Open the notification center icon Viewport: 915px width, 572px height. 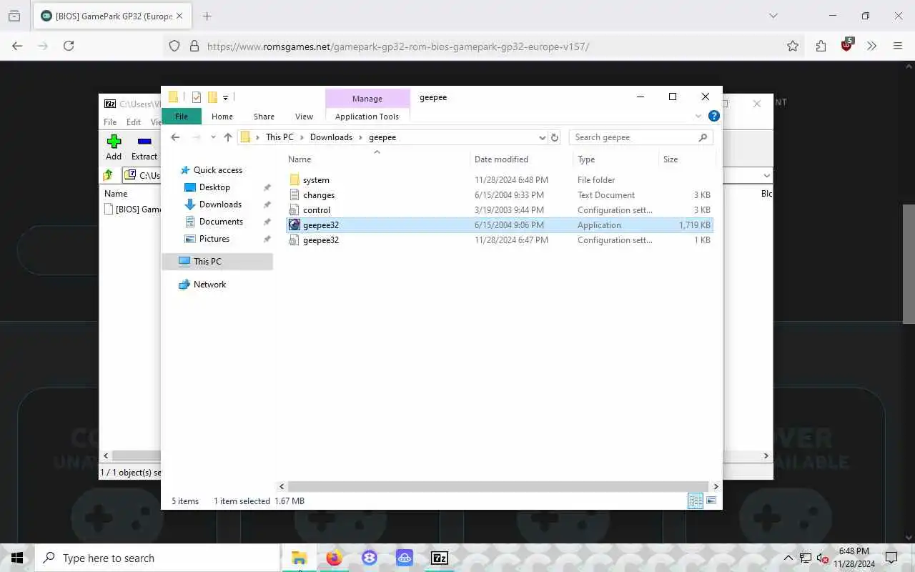[x=891, y=558]
